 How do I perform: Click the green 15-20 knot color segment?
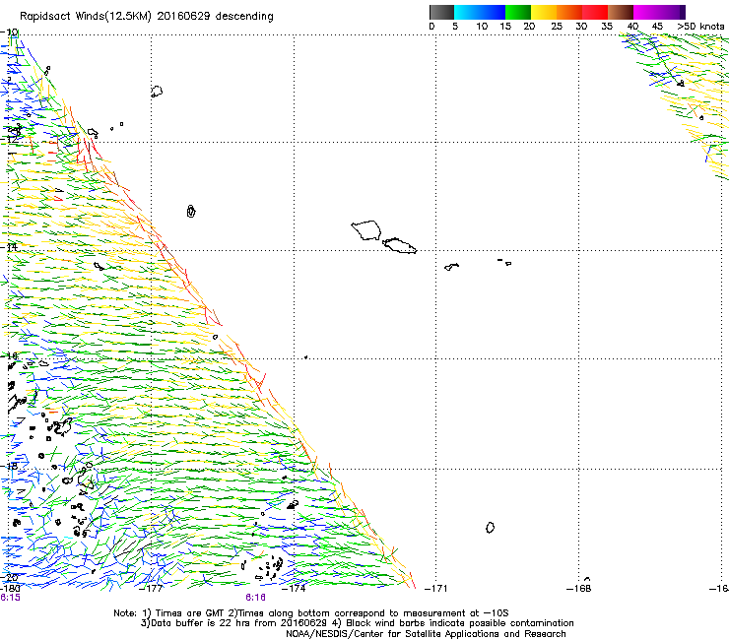(518, 12)
